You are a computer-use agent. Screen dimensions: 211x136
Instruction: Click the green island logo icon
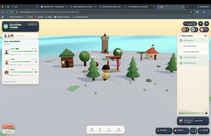pos(6,26)
